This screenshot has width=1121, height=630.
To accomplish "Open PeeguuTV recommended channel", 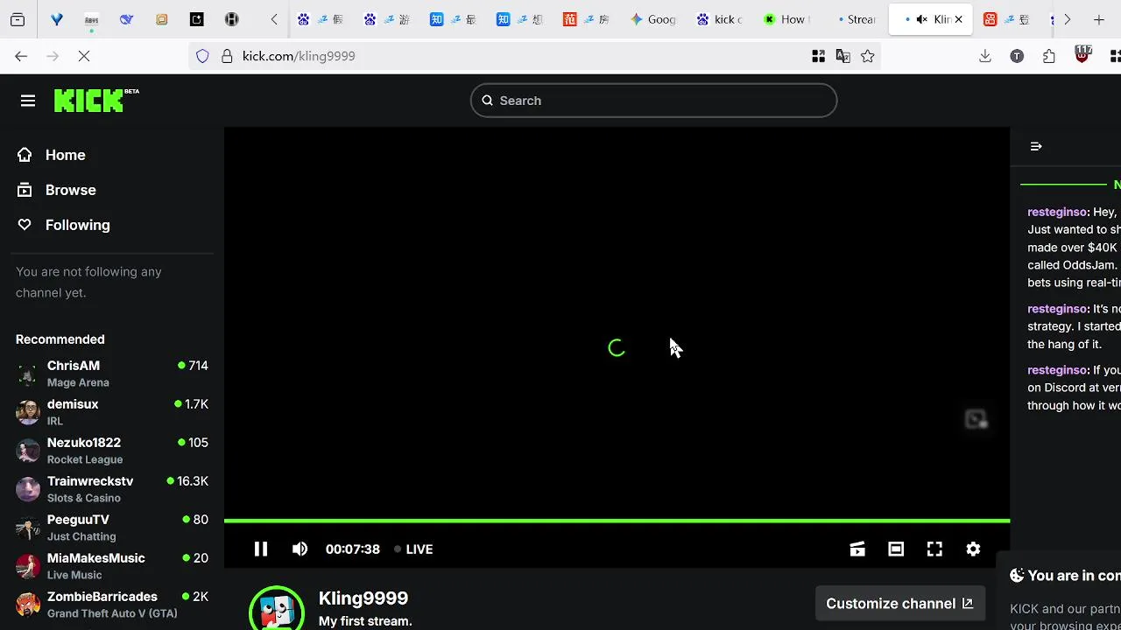I will tap(112, 528).
